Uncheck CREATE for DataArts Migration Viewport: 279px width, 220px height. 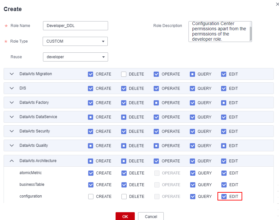91,74
